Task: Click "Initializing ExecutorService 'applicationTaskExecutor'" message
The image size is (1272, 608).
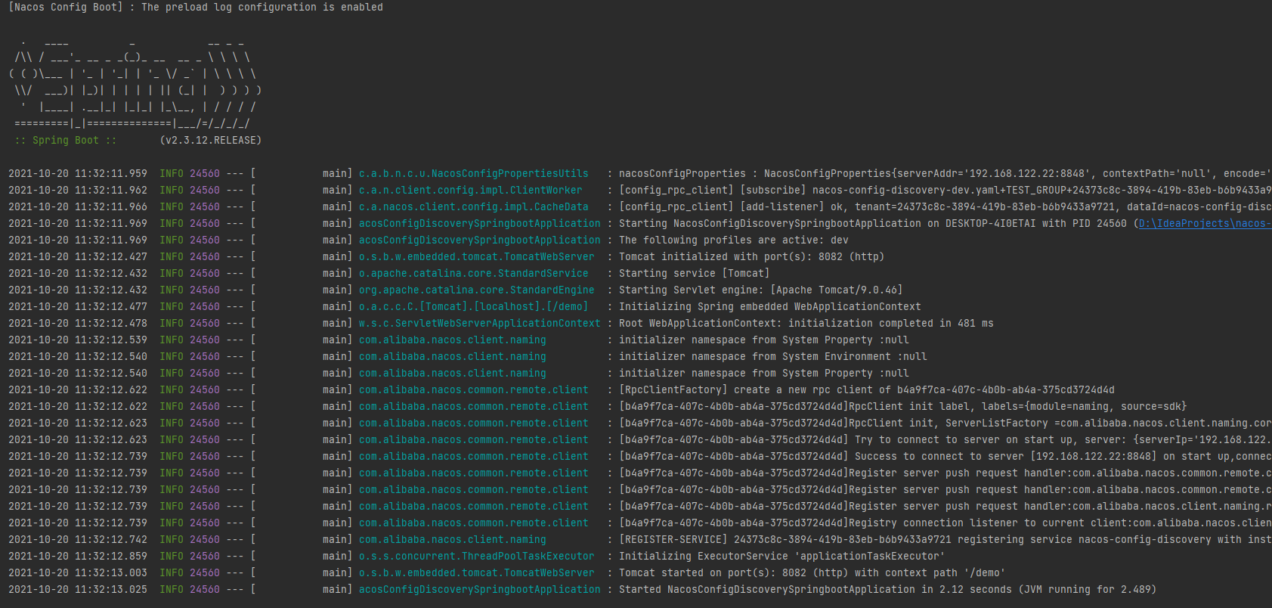Action: click(782, 556)
